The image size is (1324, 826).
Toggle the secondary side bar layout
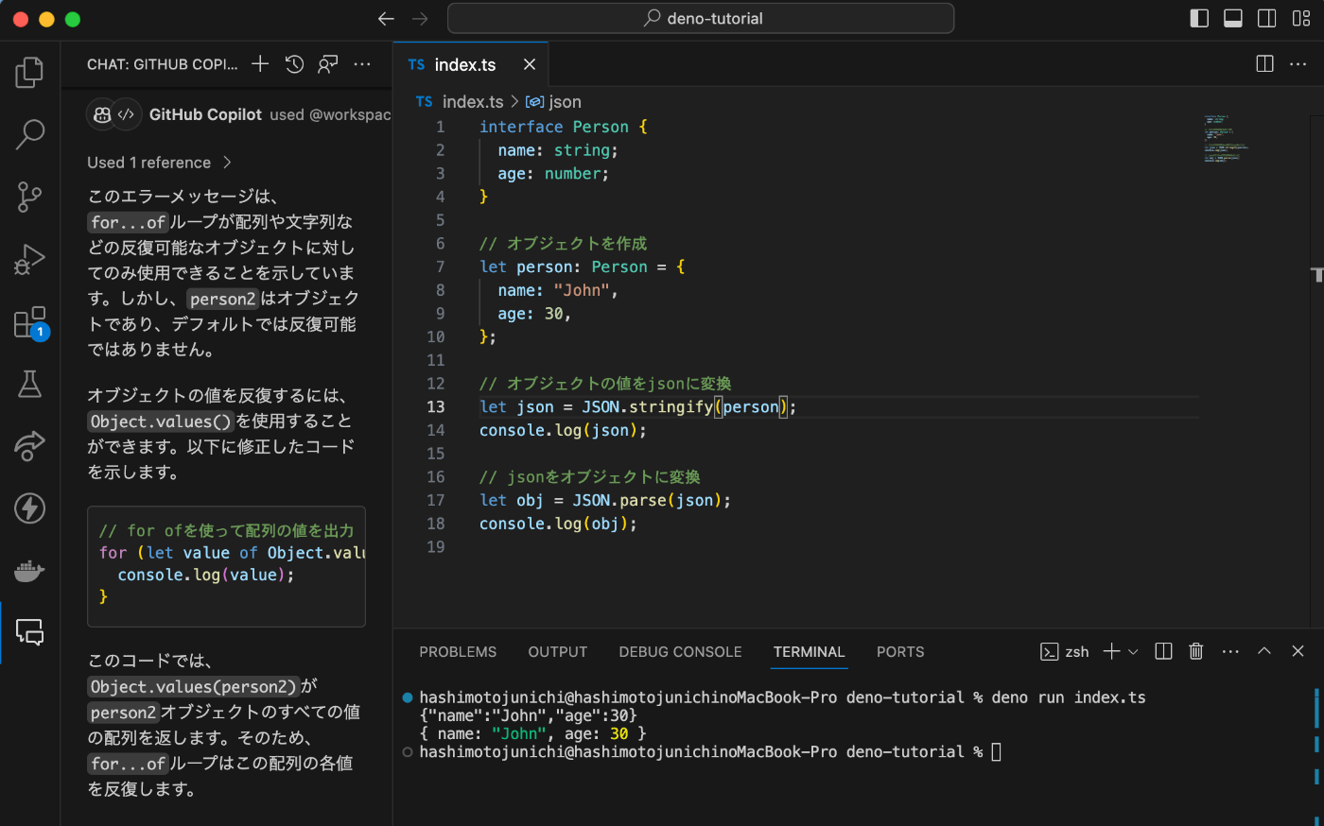coord(1267,18)
